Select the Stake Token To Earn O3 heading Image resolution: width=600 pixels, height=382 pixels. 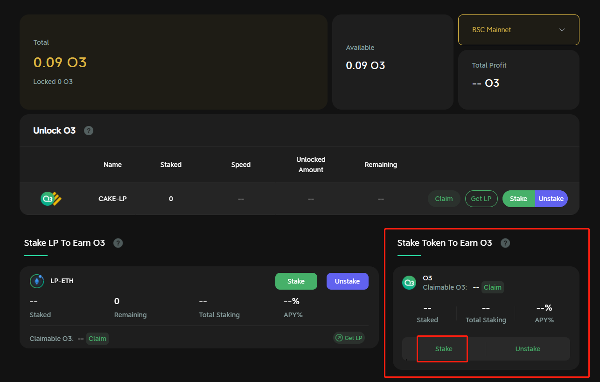[445, 243]
